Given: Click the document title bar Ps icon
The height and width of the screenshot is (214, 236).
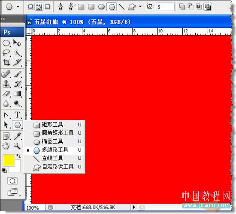Looking at the screenshot, I should point(30,22).
